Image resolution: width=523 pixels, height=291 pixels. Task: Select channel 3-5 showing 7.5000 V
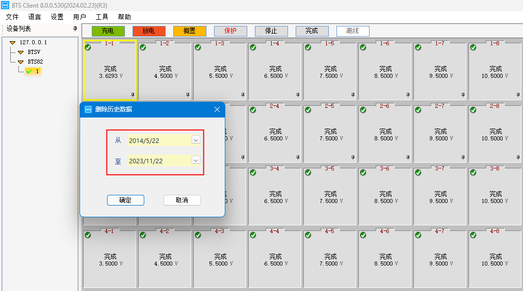(329, 196)
